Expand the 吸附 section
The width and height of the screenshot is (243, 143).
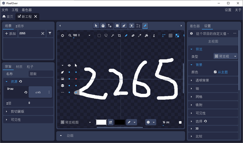tap(213, 105)
